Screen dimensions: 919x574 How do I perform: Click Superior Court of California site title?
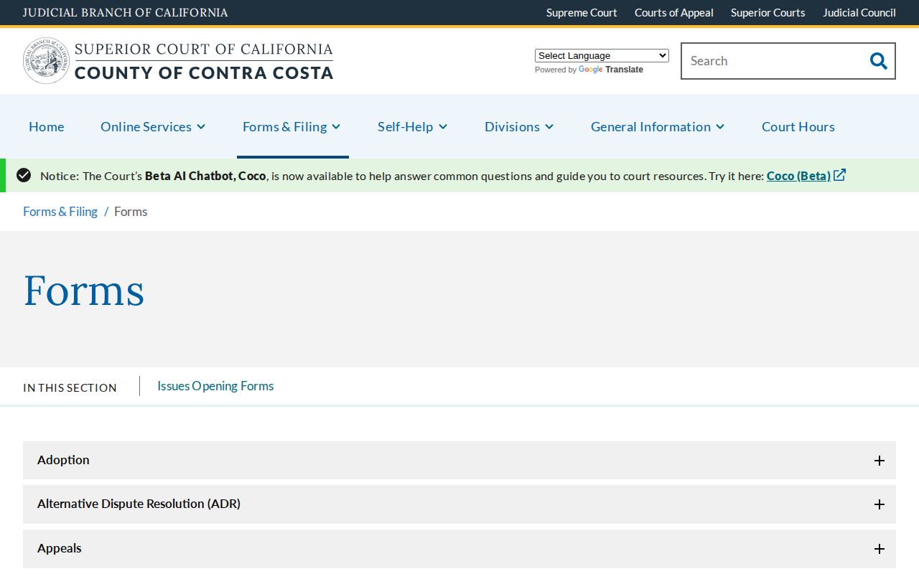point(204,61)
